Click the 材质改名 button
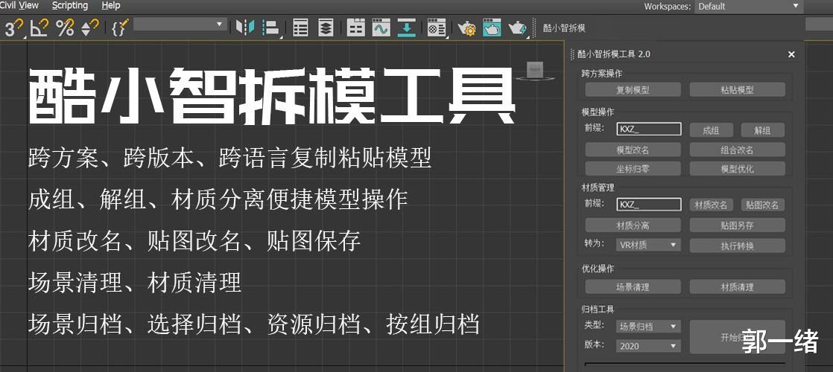 [712, 205]
